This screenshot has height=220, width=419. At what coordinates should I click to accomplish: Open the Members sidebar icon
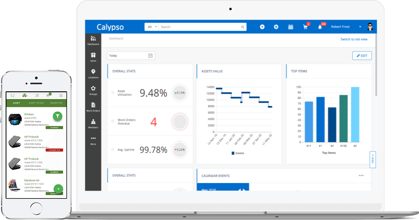93,124
